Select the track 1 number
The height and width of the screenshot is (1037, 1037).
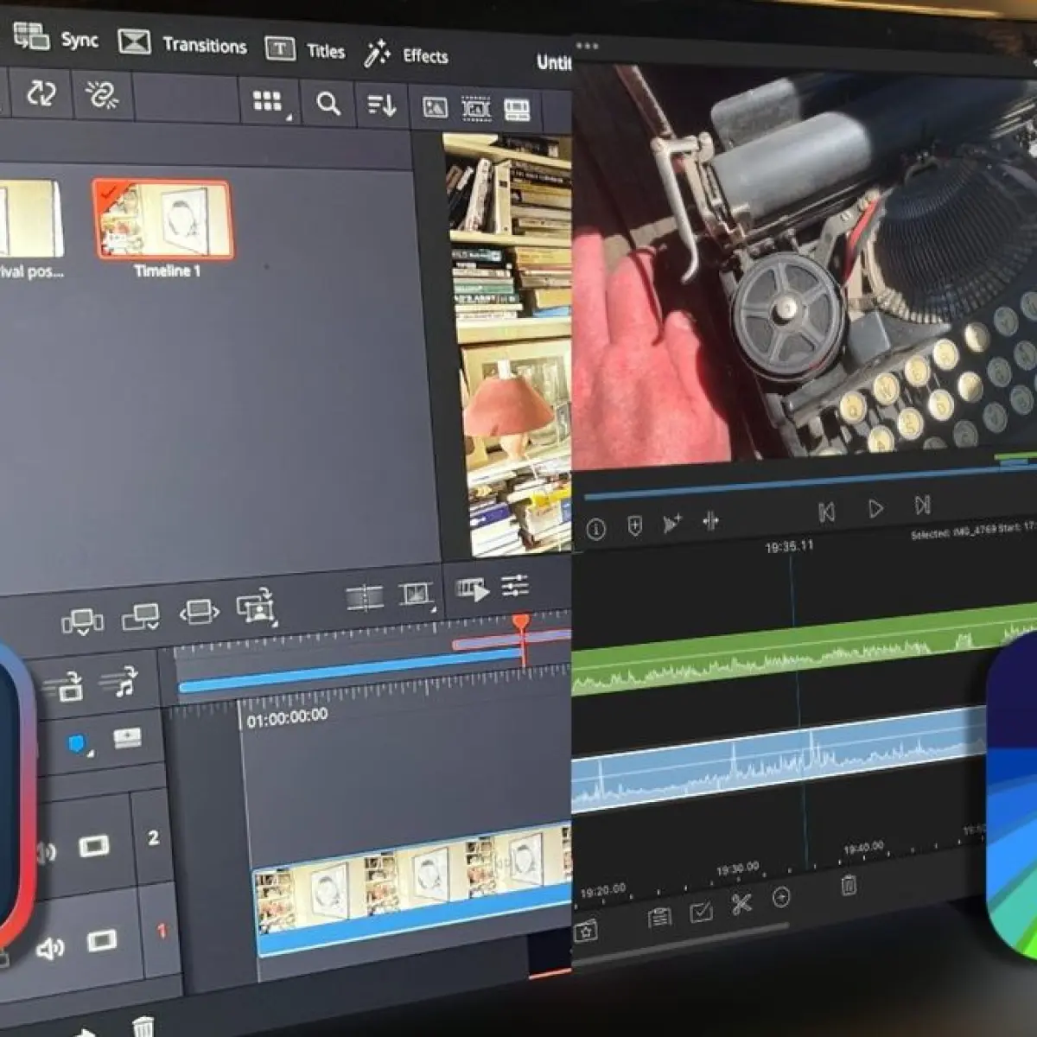161,932
